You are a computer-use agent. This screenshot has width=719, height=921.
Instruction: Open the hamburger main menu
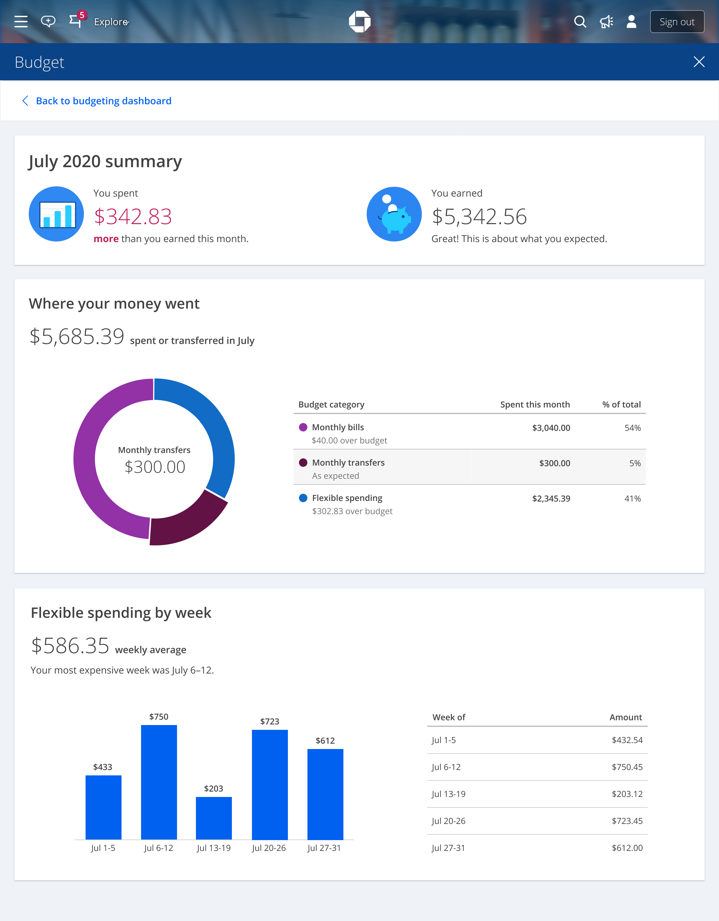[x=21, y=22]
